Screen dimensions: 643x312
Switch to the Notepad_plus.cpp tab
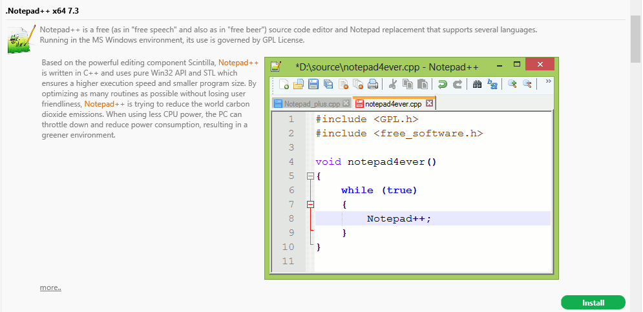click(x=307, y=103)
